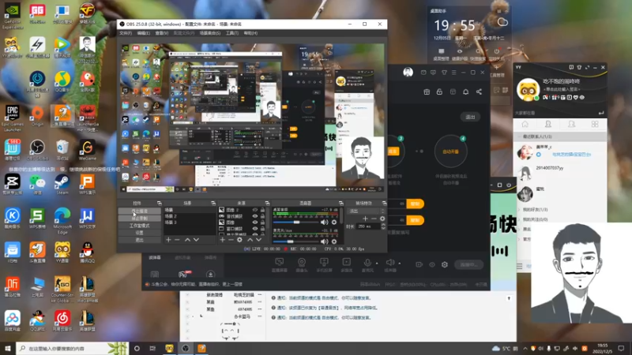Click the Mic/Aux volume slider
Viewport: 632px width, 355px height.
(x=295, y=241)
